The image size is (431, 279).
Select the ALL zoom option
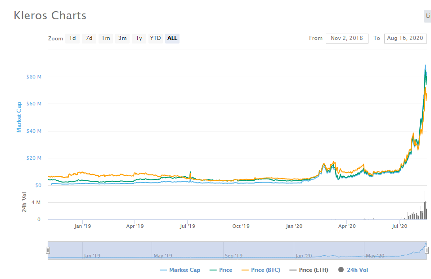(x=172, y=39)
